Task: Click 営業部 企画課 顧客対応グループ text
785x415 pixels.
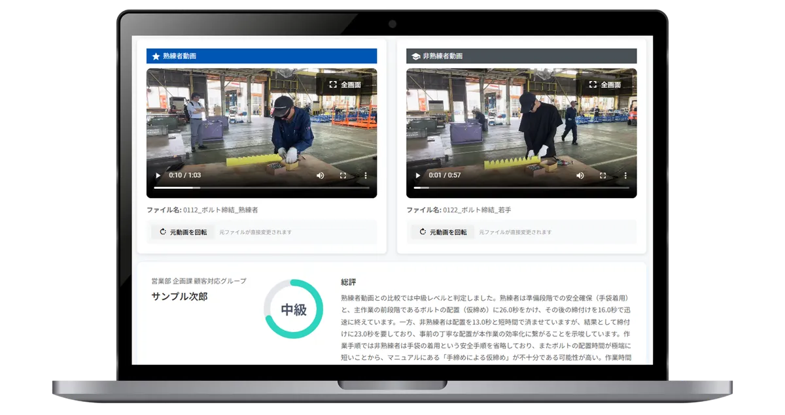Action: (x=199, y=281)
